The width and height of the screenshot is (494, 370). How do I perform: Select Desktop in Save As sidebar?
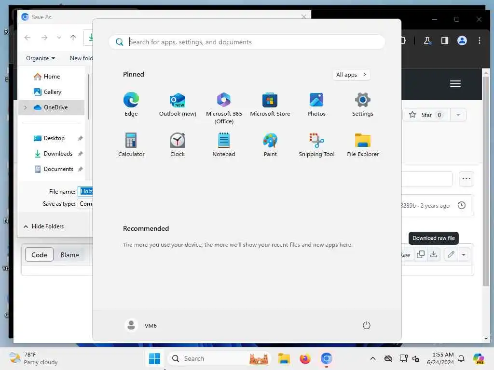click(52, 138)
